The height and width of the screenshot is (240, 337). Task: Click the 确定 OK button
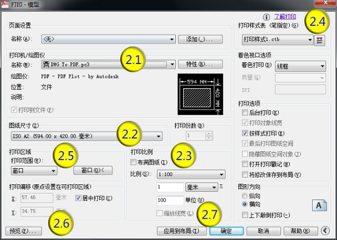coord(225,230)
